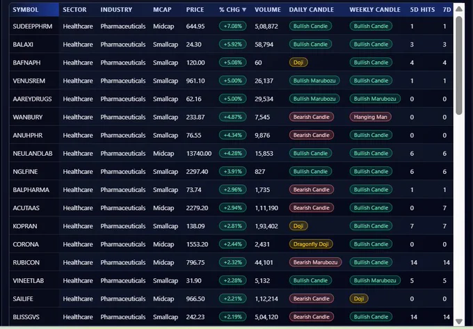
Task: Select ANUHPHR symbol
Action: [28, 135]
